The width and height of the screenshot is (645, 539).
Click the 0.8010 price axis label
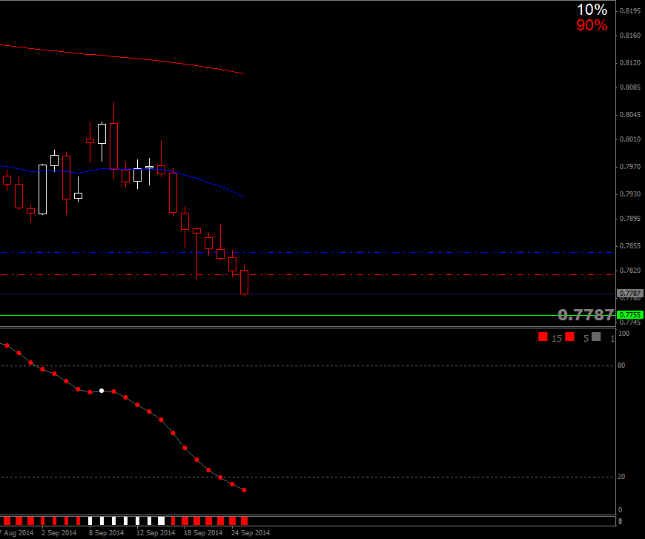[630, 139]
